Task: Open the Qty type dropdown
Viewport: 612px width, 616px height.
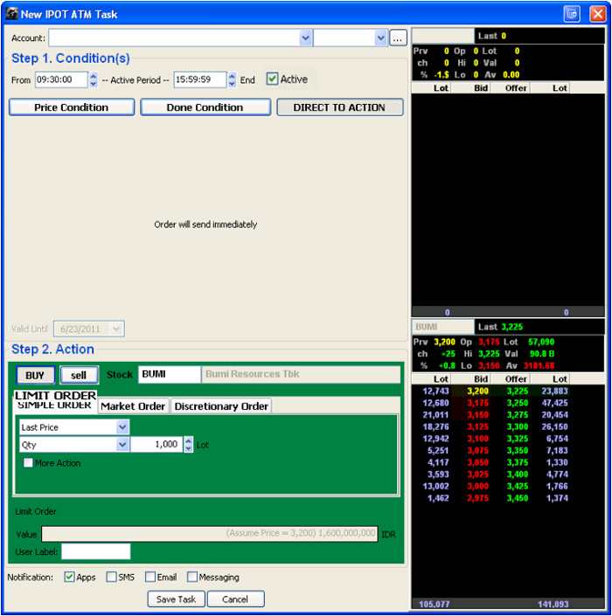Action: coord(122,445)
